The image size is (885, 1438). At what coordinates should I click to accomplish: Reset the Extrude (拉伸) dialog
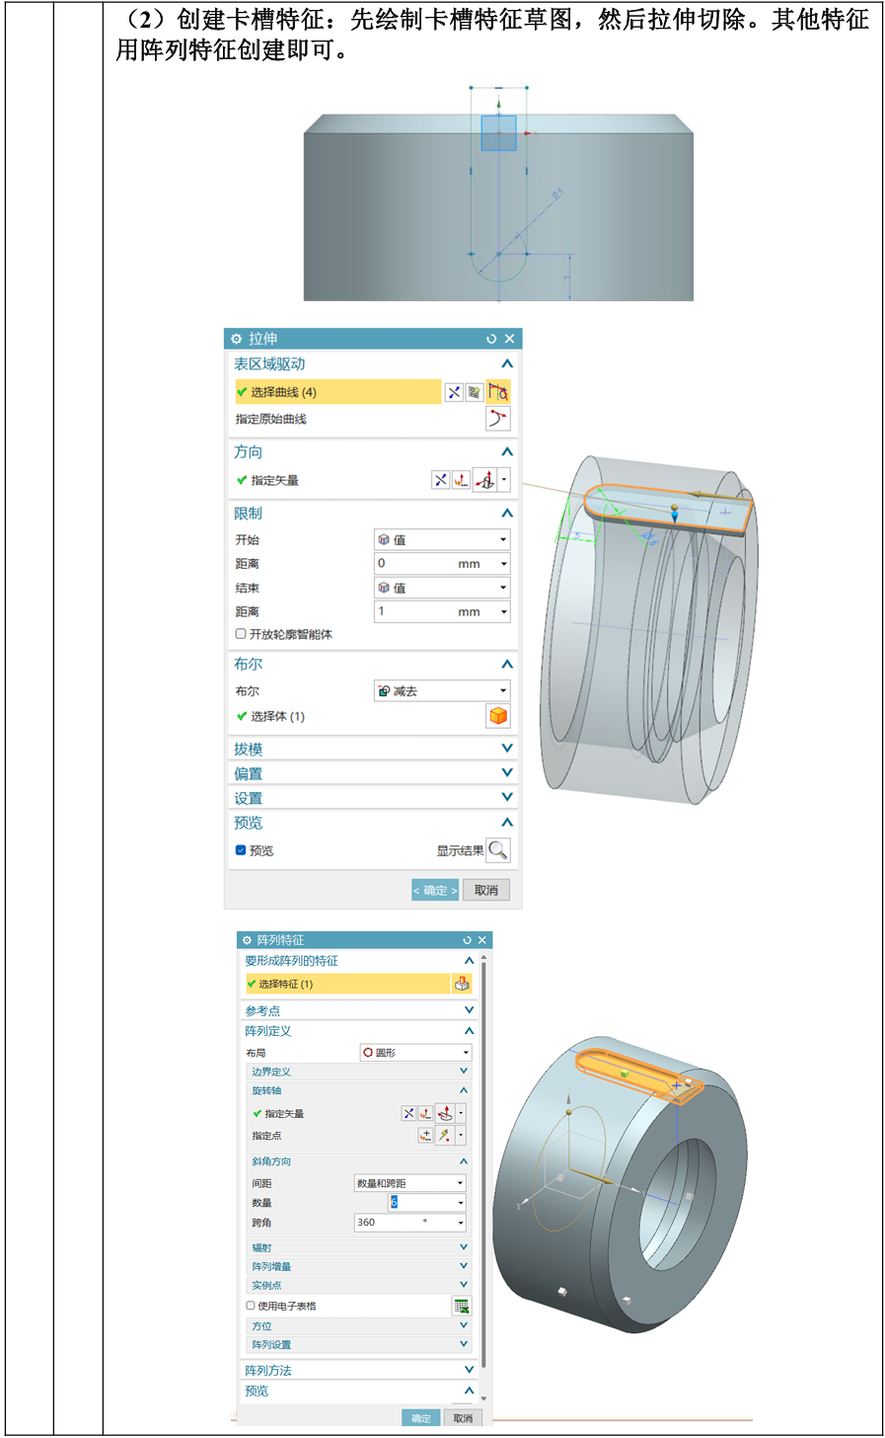pyautogui.click(x=491, y=339)
